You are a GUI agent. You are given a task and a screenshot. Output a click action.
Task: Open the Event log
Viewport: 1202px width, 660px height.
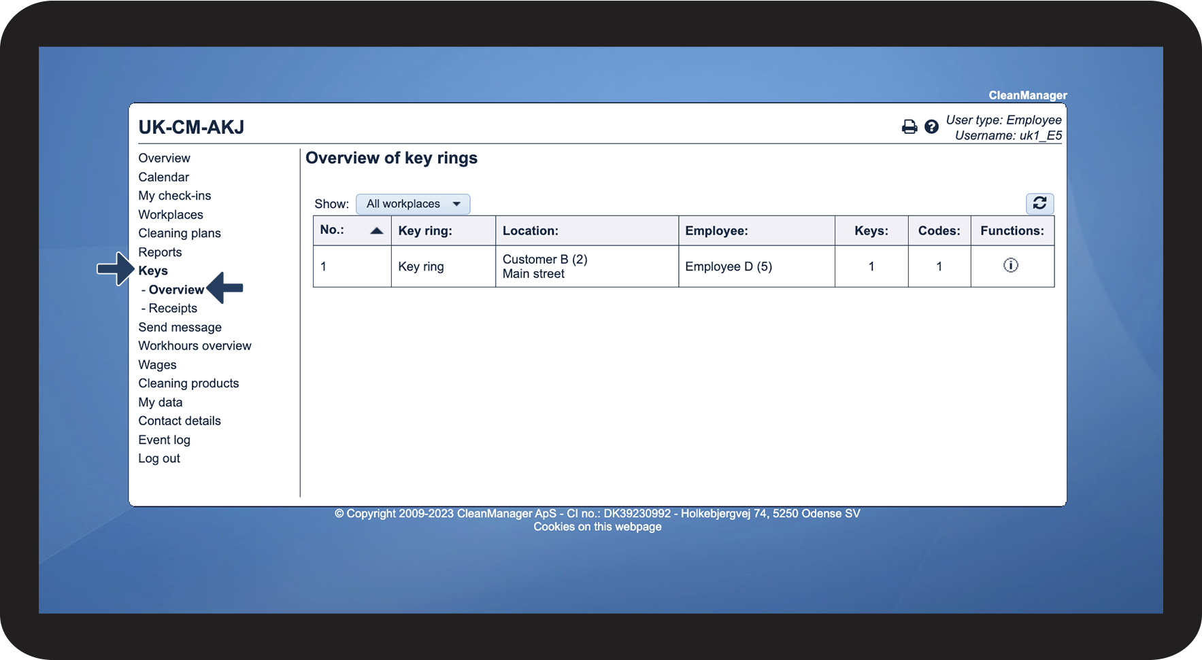coord(165,440)
